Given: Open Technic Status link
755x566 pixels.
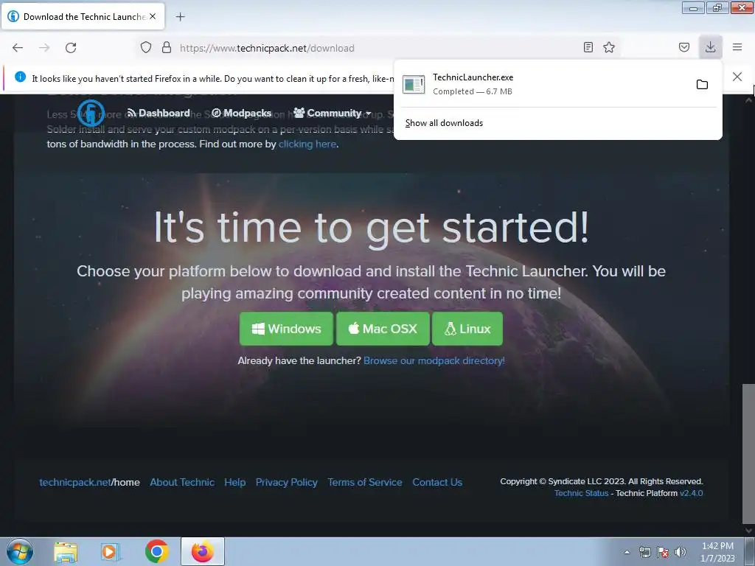Looking at the screenshot, I should coord(581,493).
